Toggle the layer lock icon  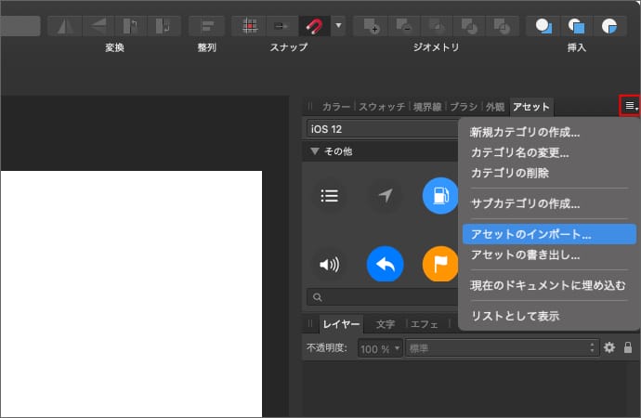628,347
